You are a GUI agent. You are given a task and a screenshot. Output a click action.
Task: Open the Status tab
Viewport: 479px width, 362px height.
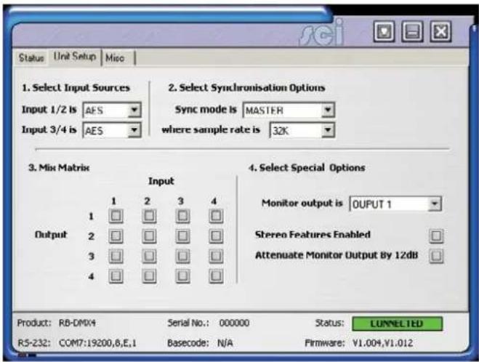(x=31, y=57)
